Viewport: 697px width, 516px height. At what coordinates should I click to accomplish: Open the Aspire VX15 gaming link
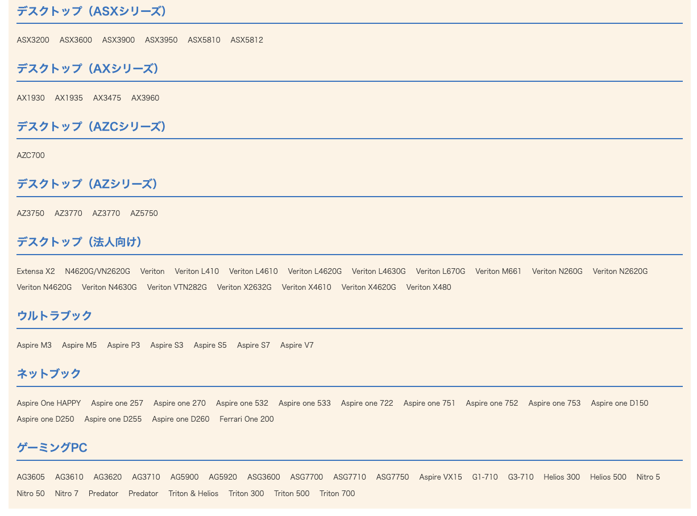[441, 477]
